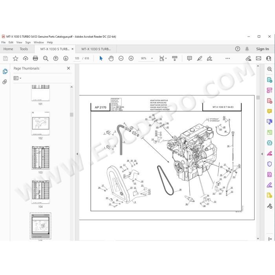The image size is (275, 275).
Task: Close the Page Thumbnails panel
Action: coord(68,68)
